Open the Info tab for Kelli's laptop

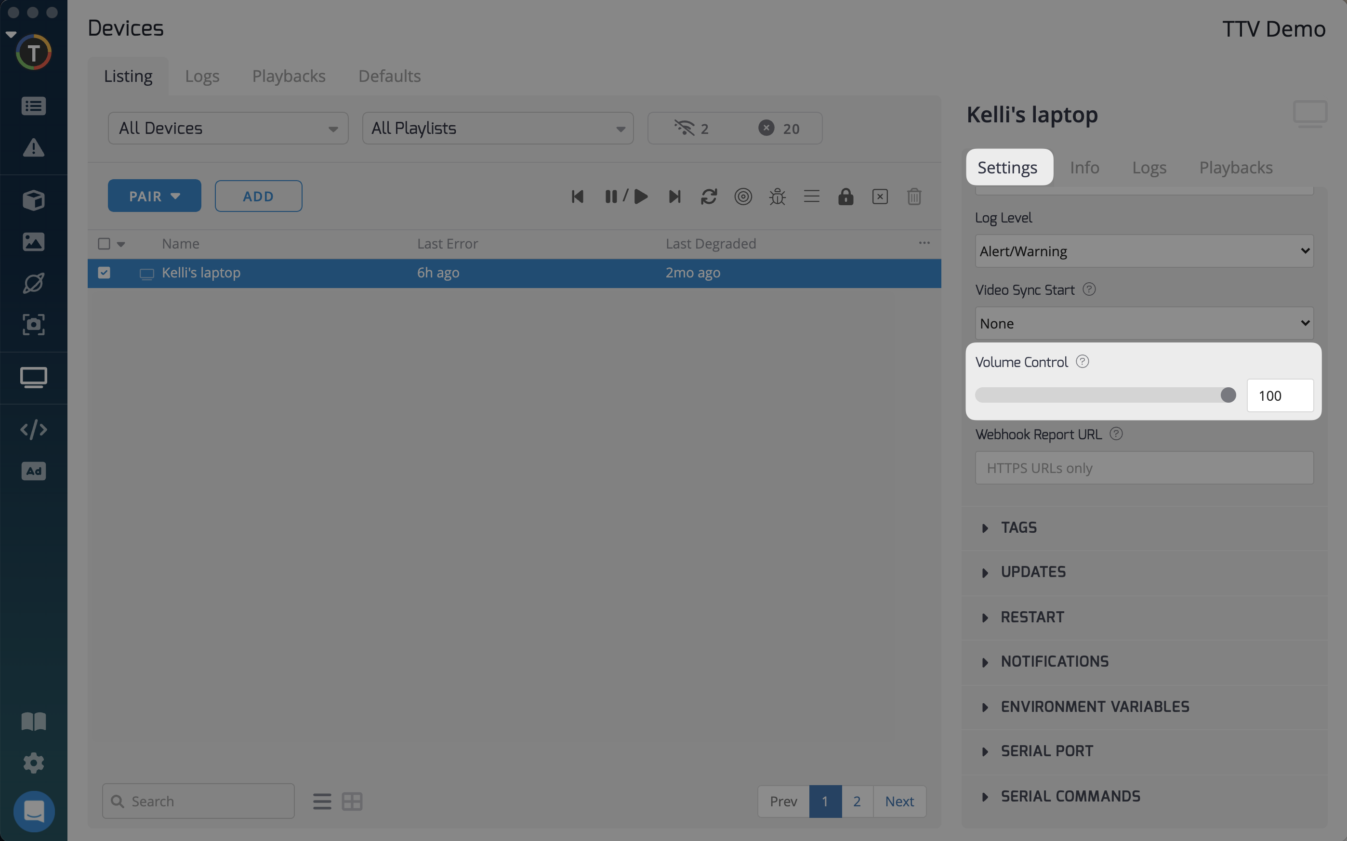[x=1084, y=168]
